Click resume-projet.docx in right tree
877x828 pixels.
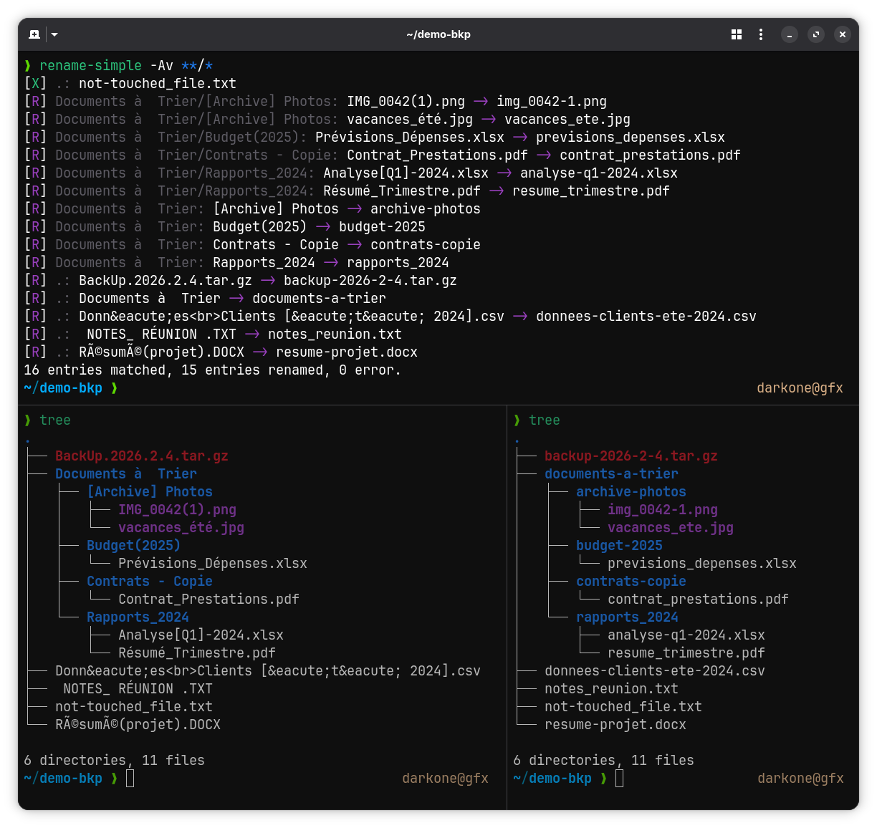click(x=615, y=725)
